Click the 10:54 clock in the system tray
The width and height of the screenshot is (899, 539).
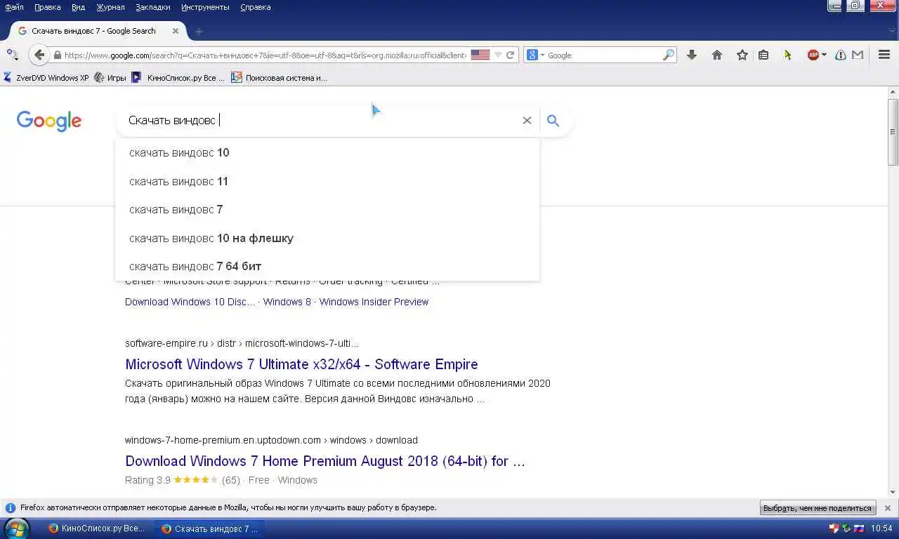881,528
